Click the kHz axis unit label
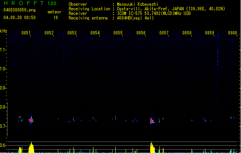Viewport: 241px width, 153px height. pos(3,31)
